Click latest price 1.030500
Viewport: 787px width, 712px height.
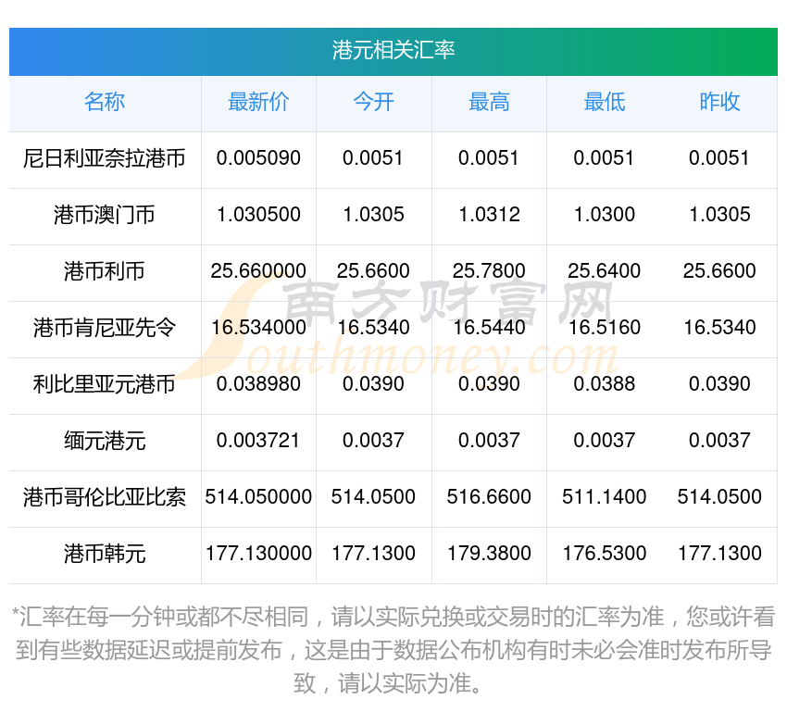click(x=258, y=215)
